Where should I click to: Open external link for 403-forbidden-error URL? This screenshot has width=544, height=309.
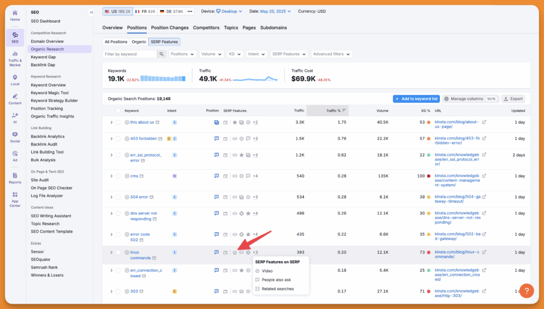pos(484,139)
